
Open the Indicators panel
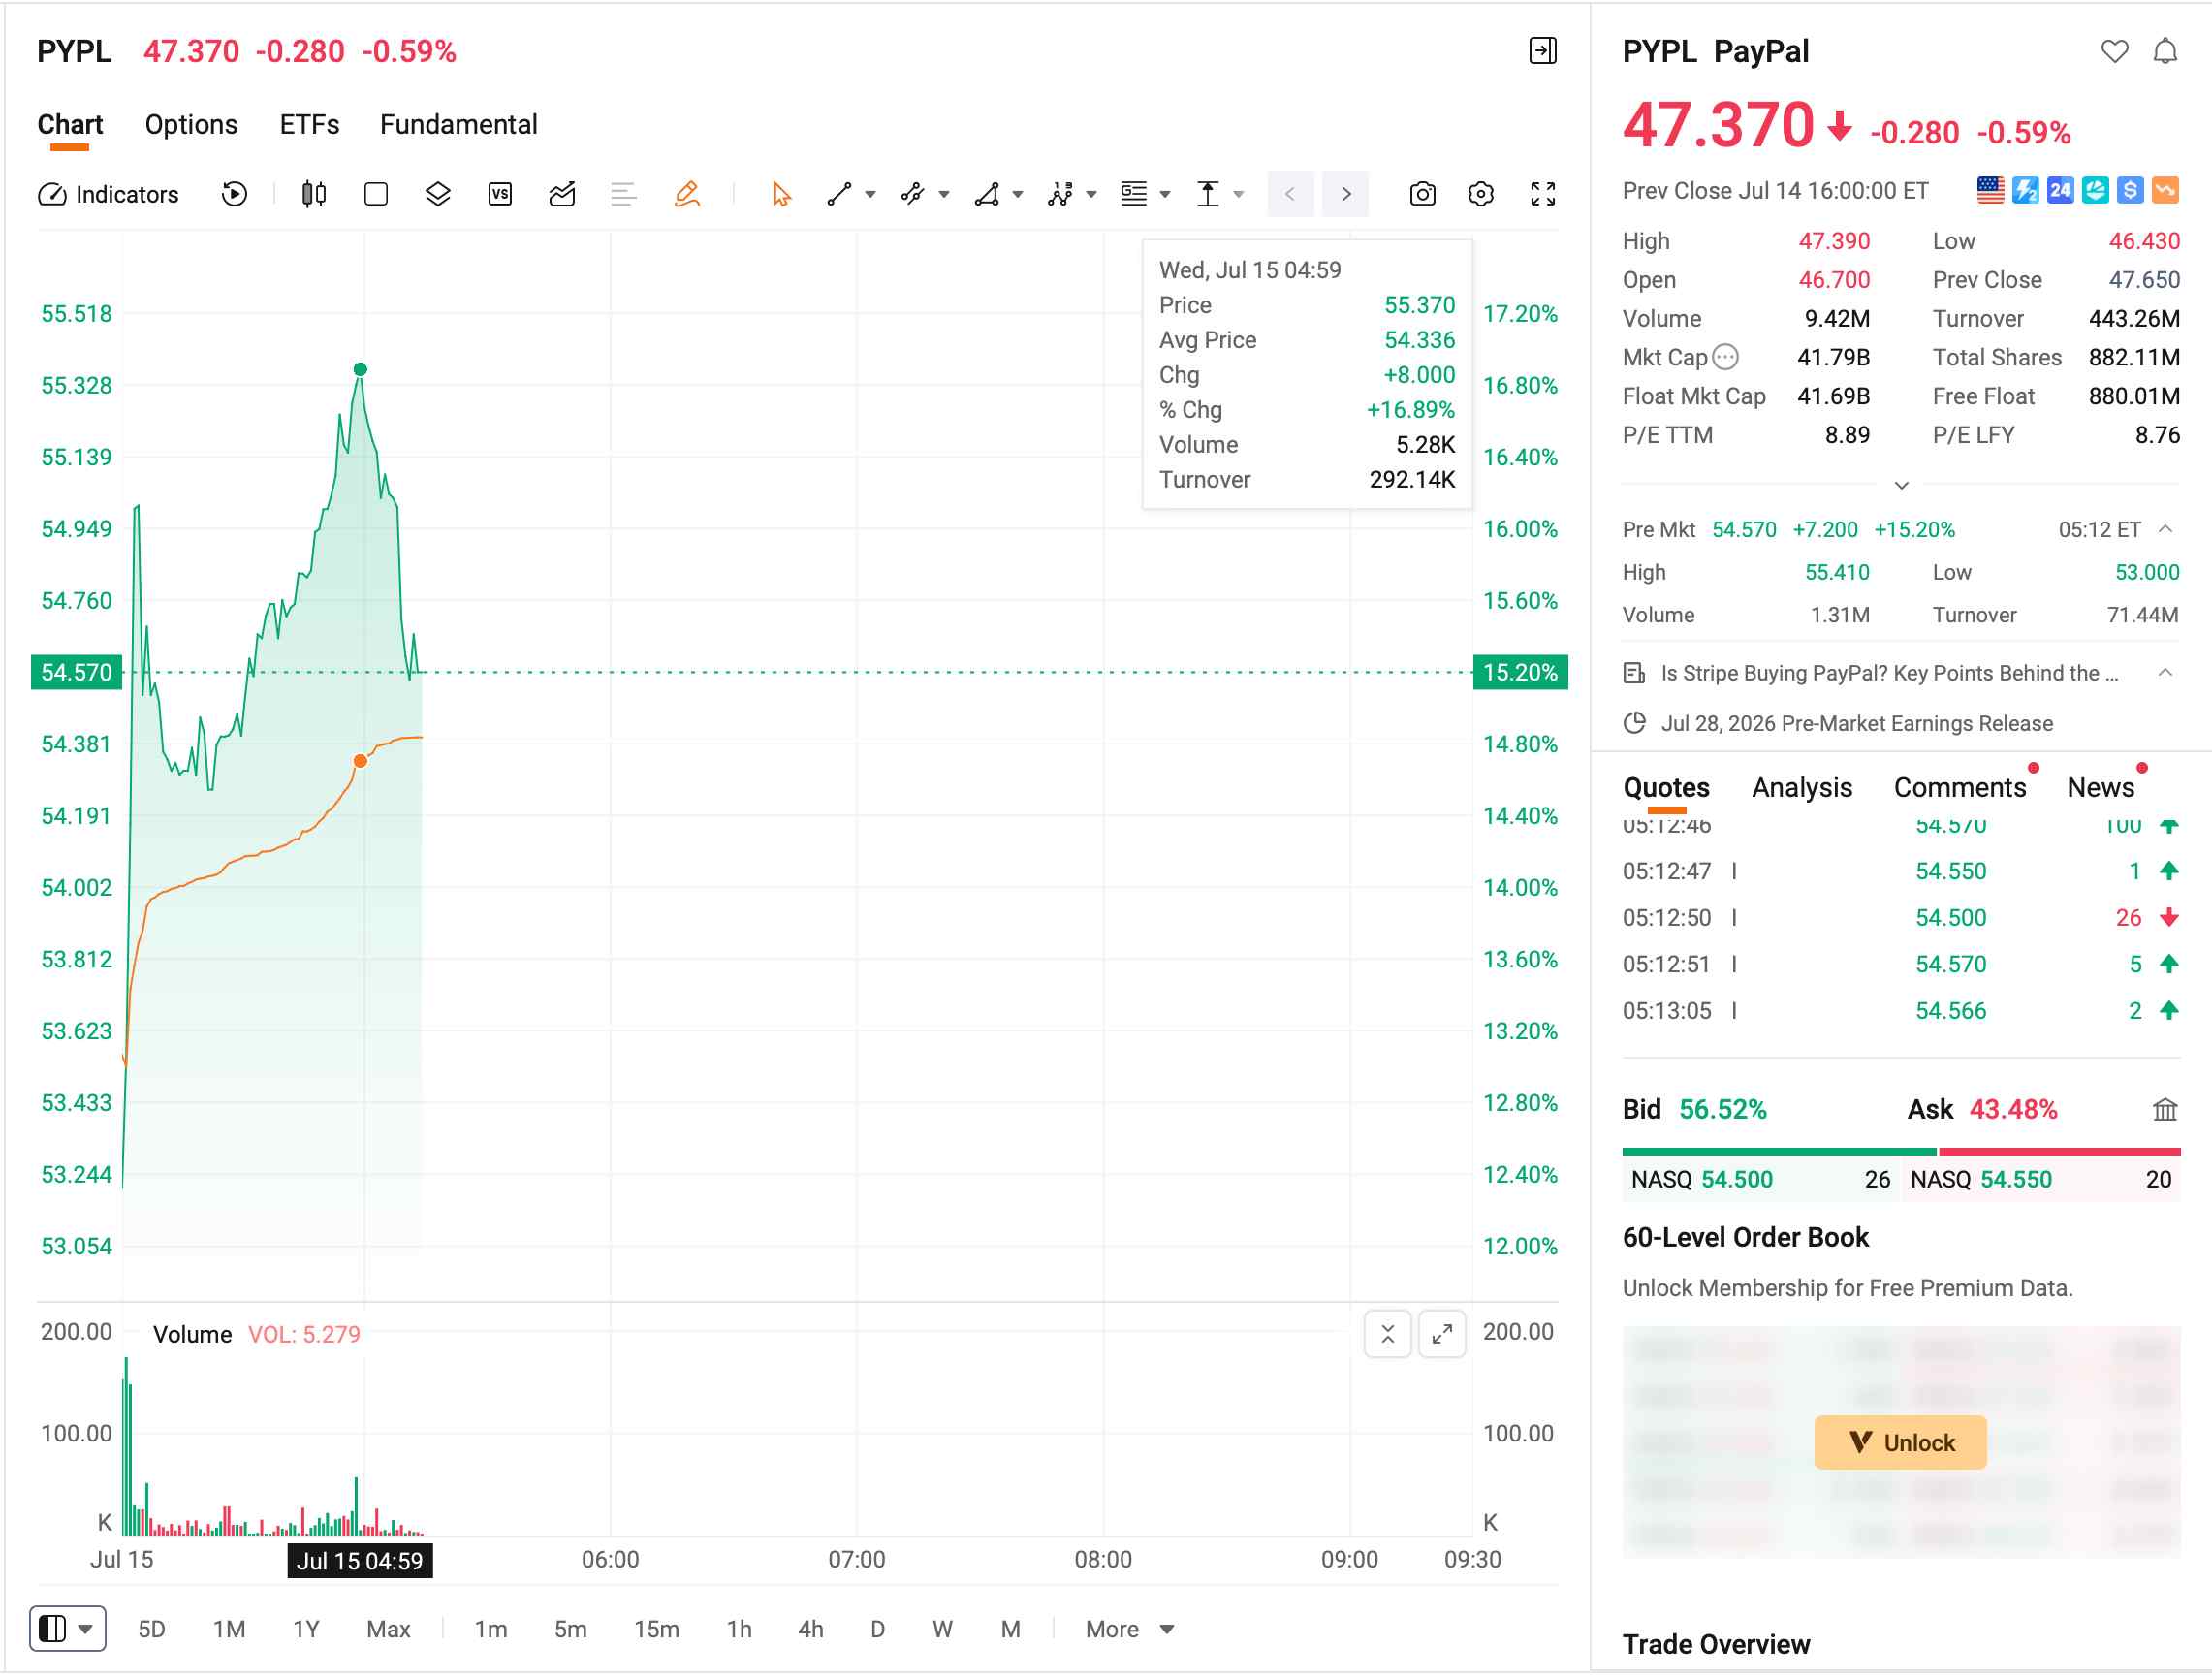click(x=108, y=194)
